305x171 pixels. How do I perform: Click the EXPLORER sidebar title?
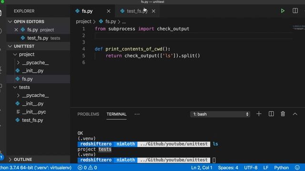24,11
